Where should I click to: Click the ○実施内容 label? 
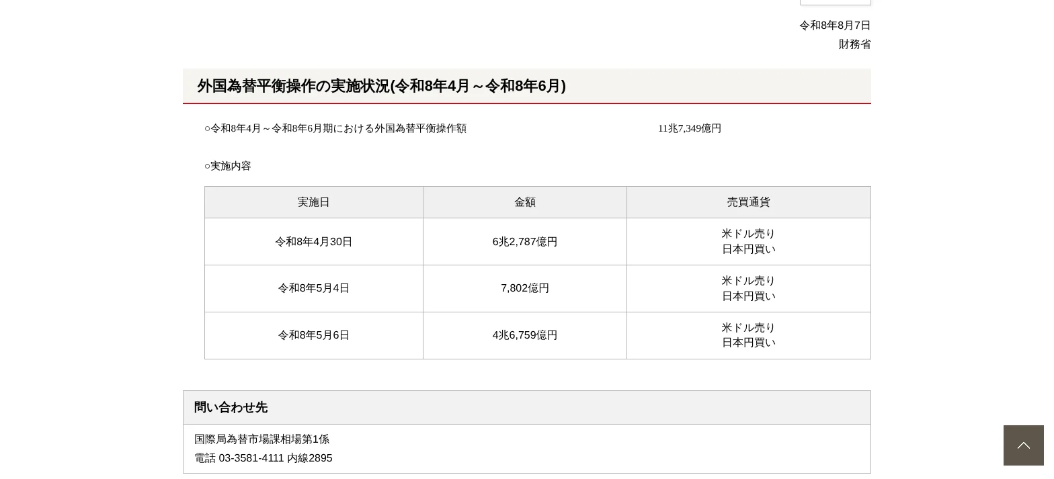[x=228, y=166]
